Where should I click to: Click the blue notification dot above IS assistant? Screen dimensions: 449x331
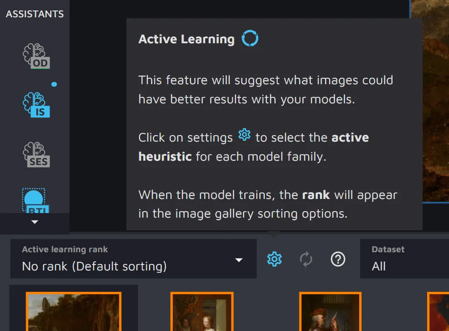[54, 84]
